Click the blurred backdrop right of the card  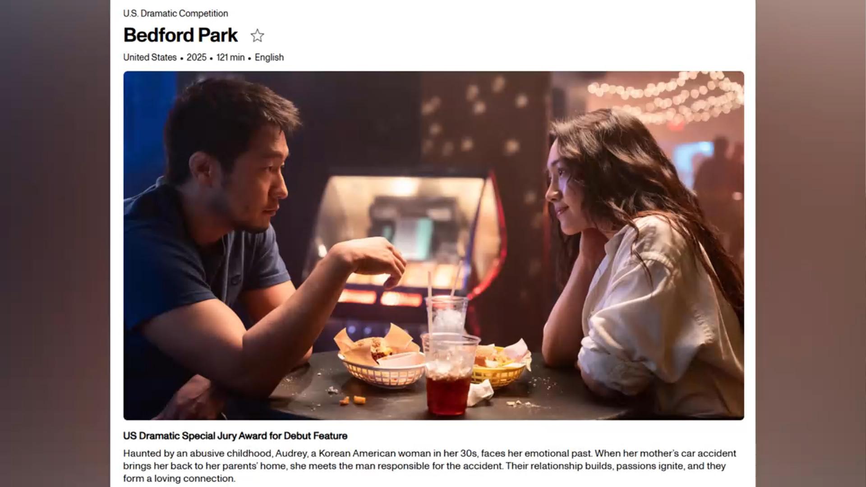[811, 243]
